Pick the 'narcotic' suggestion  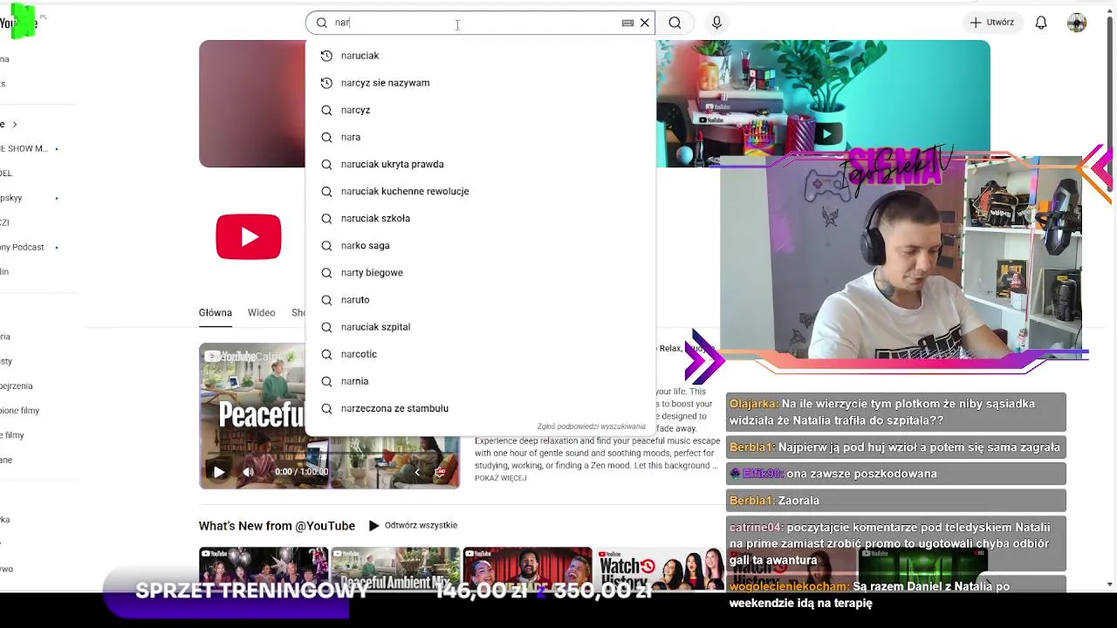480,354
